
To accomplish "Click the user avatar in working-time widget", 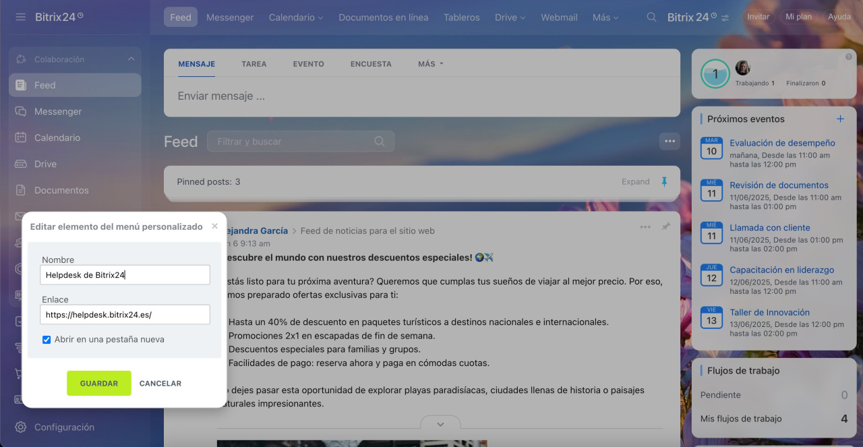I will (742, 67).
